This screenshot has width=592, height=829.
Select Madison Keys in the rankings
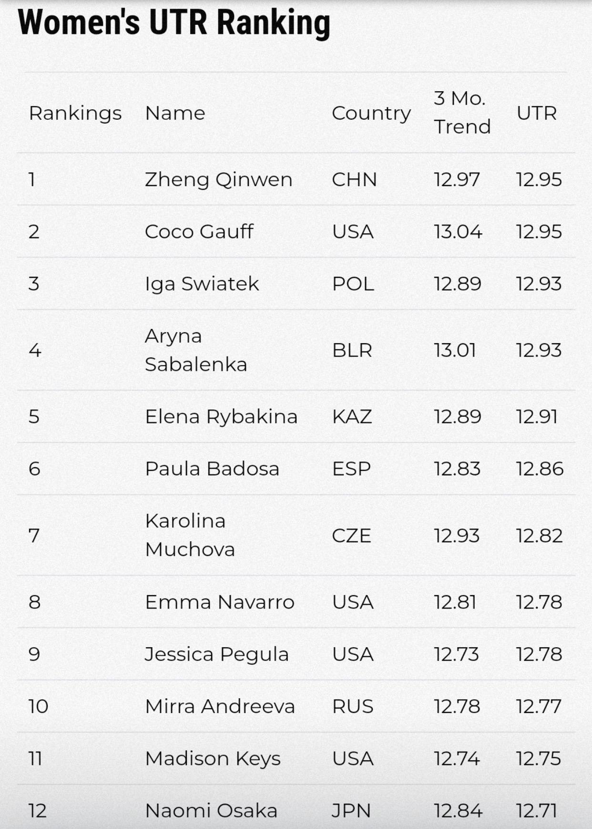pyautogui.click(x=213, y=759)
